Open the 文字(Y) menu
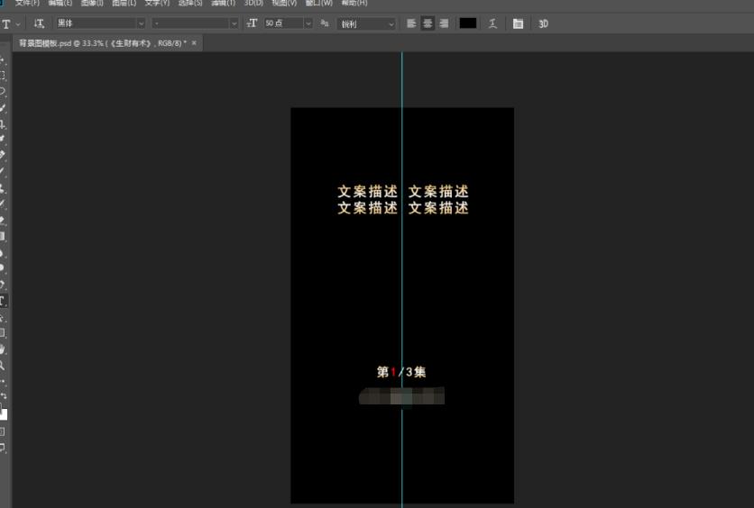 click(157, 3)
